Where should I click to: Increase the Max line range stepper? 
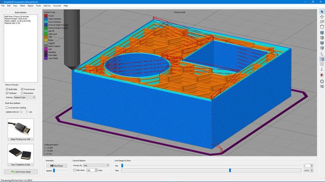click(x=312, y=170)
